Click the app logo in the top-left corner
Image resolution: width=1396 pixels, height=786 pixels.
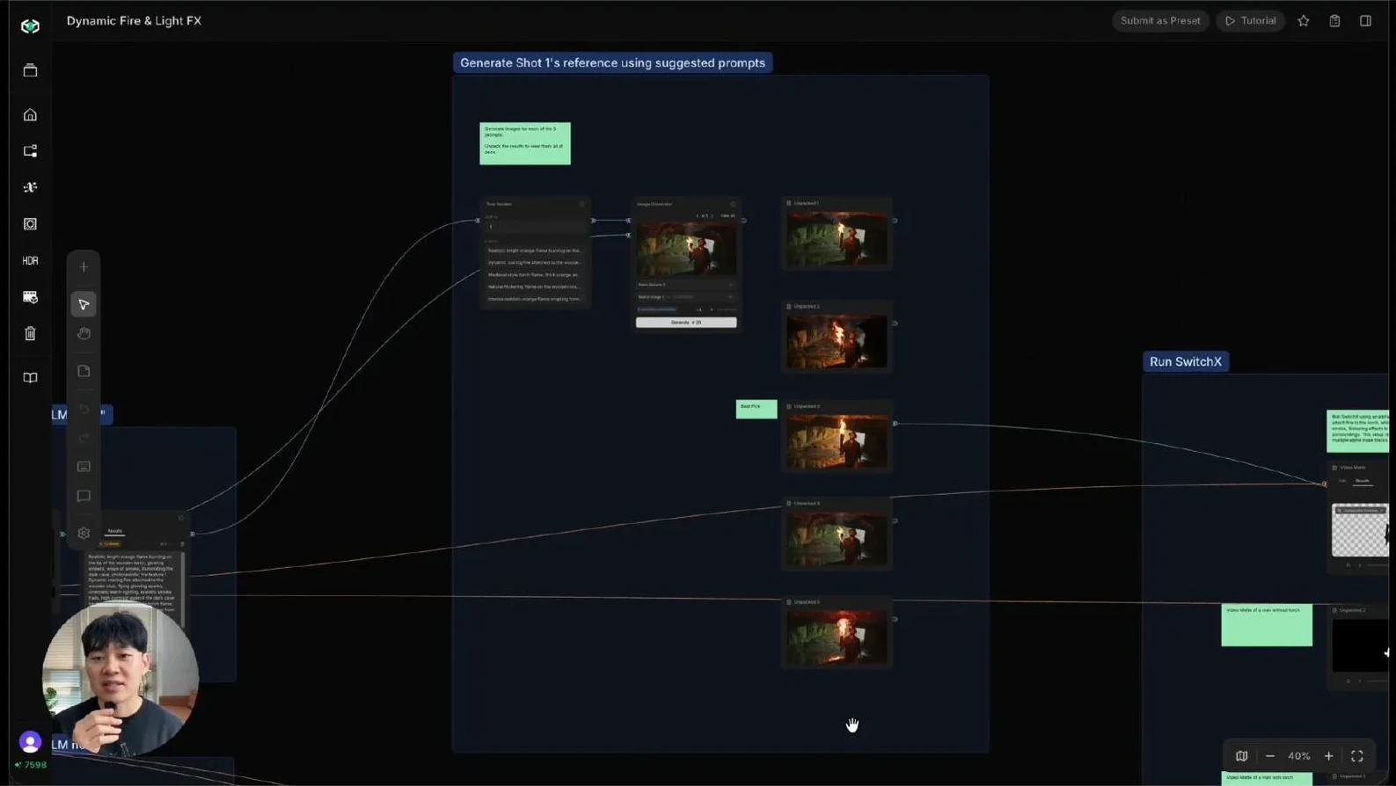pyautogui.click(x=30, y=26)
